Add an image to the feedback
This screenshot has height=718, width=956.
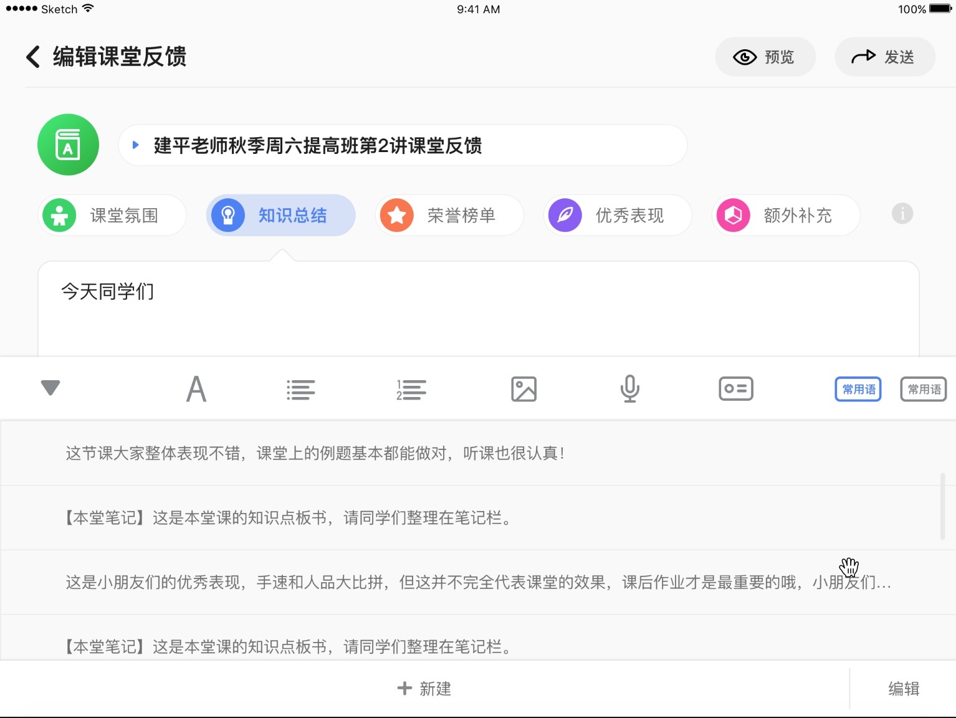(x=523, y=390)
